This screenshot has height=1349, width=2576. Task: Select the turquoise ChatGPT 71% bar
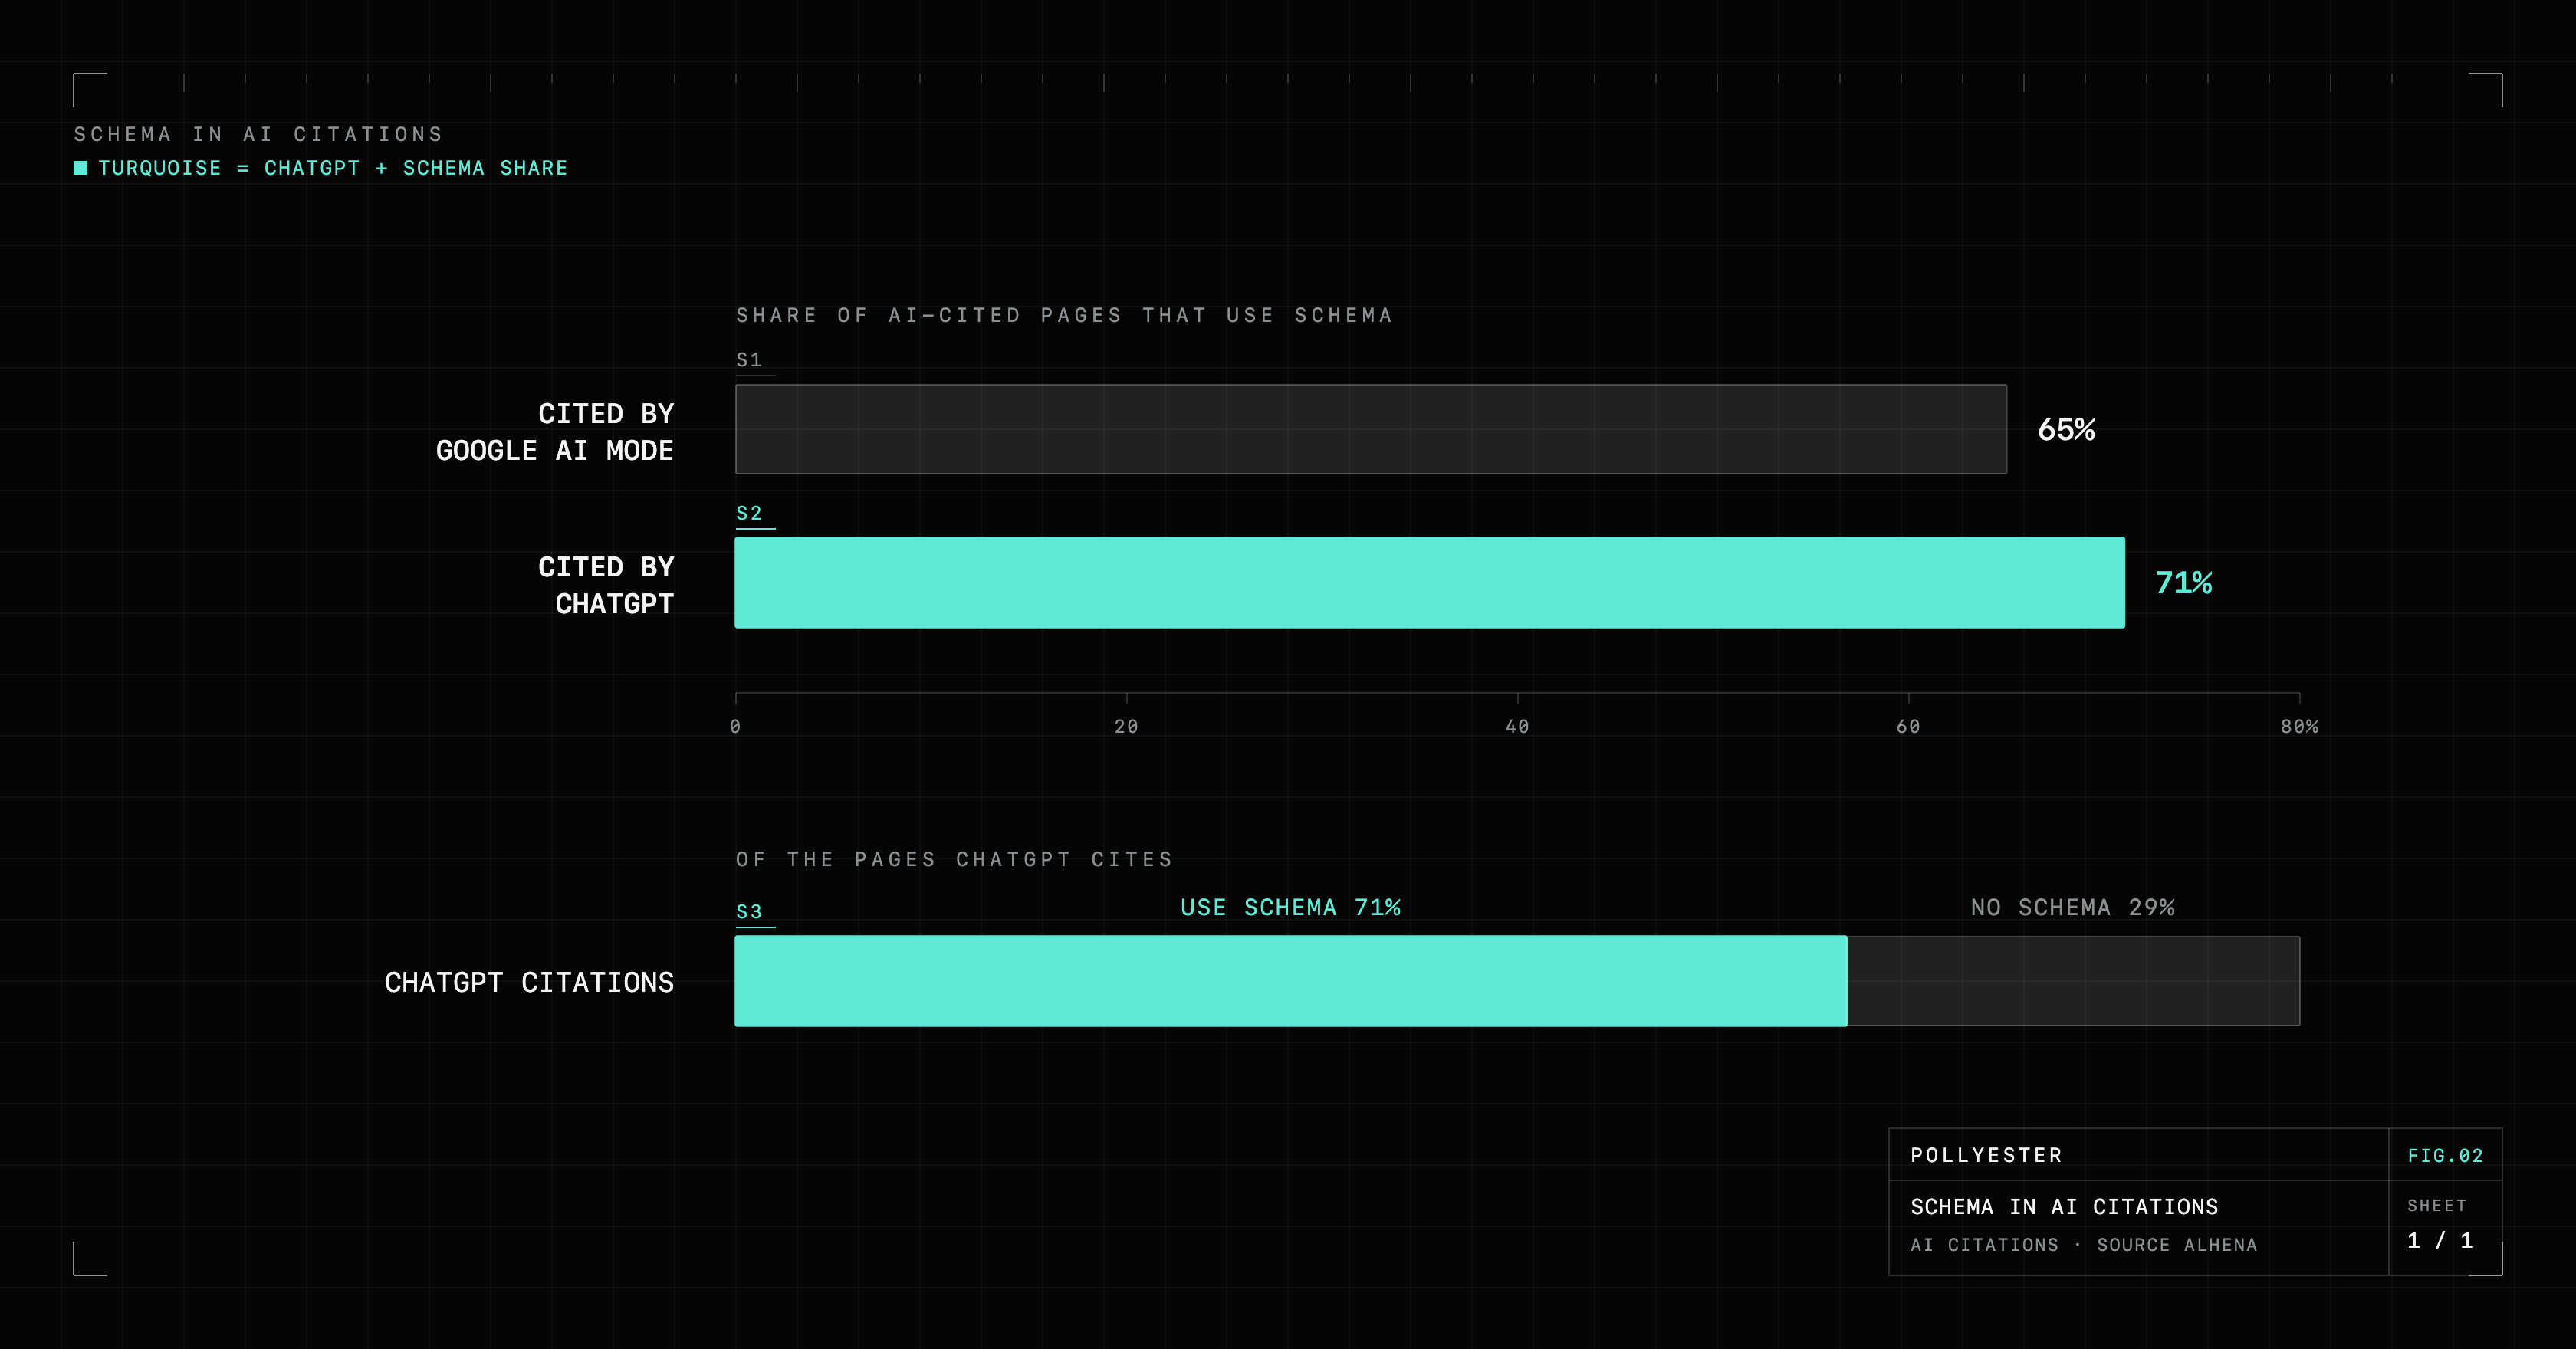(x=1430, y=583)
